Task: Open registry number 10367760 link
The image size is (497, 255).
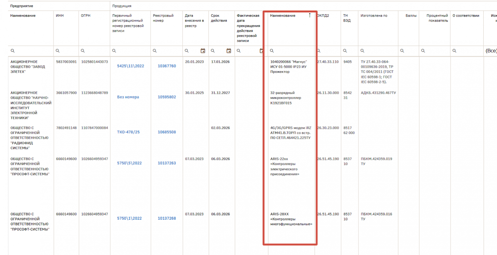Action: tap(167, 66)
